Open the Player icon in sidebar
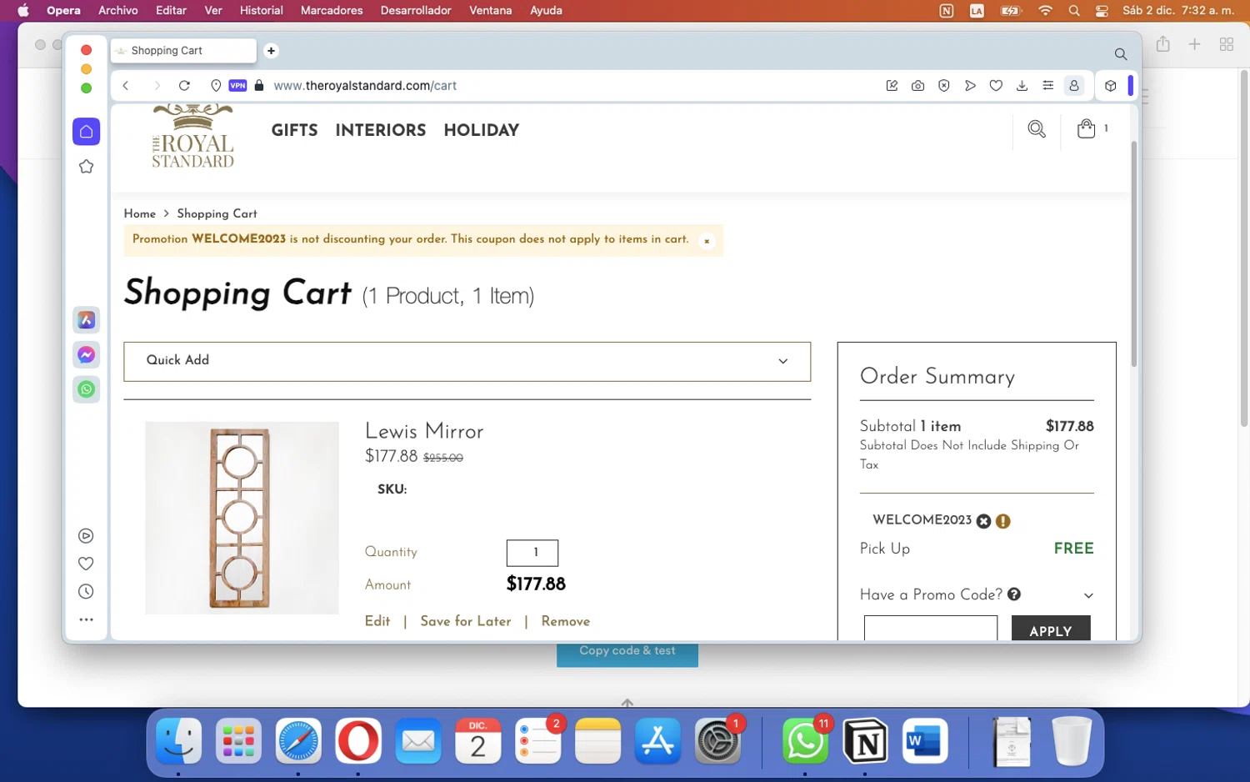This screenshot has width=1250, height=782. [86, 536]
